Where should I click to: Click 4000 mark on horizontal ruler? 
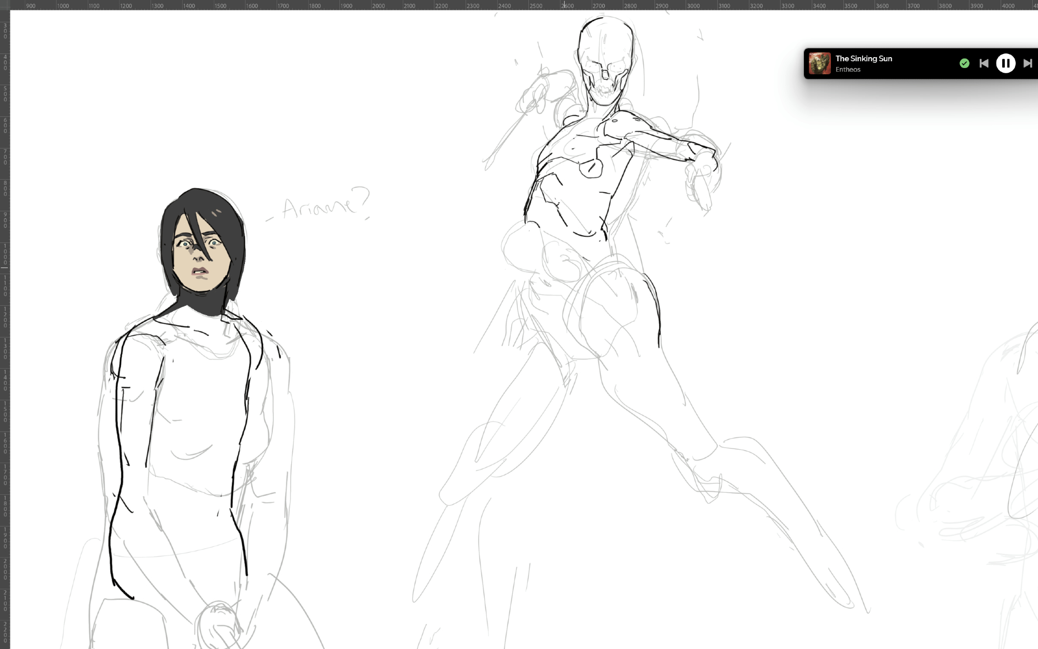(1008, 6)
